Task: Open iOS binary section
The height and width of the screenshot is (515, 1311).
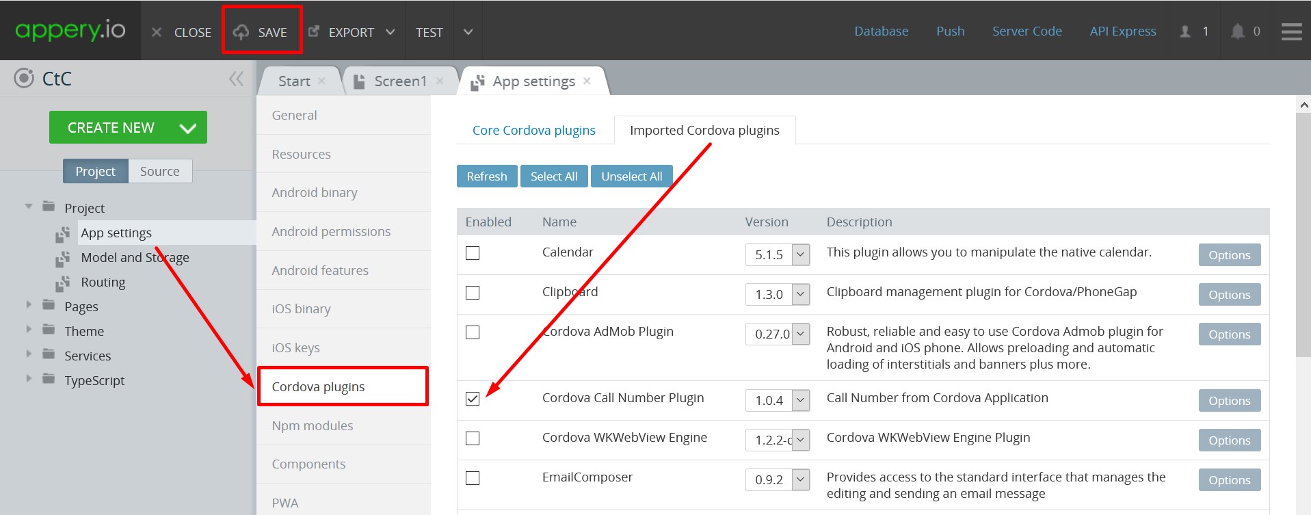Action: coord(343,308)
